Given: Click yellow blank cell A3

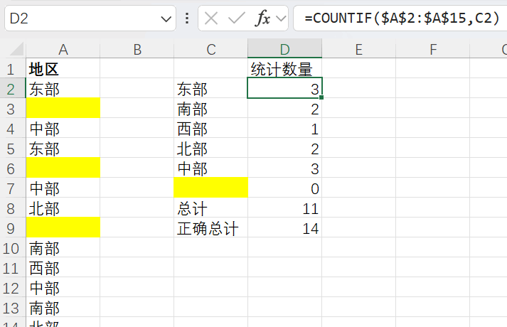Looking at the screenshot, I should coord(63,108).
